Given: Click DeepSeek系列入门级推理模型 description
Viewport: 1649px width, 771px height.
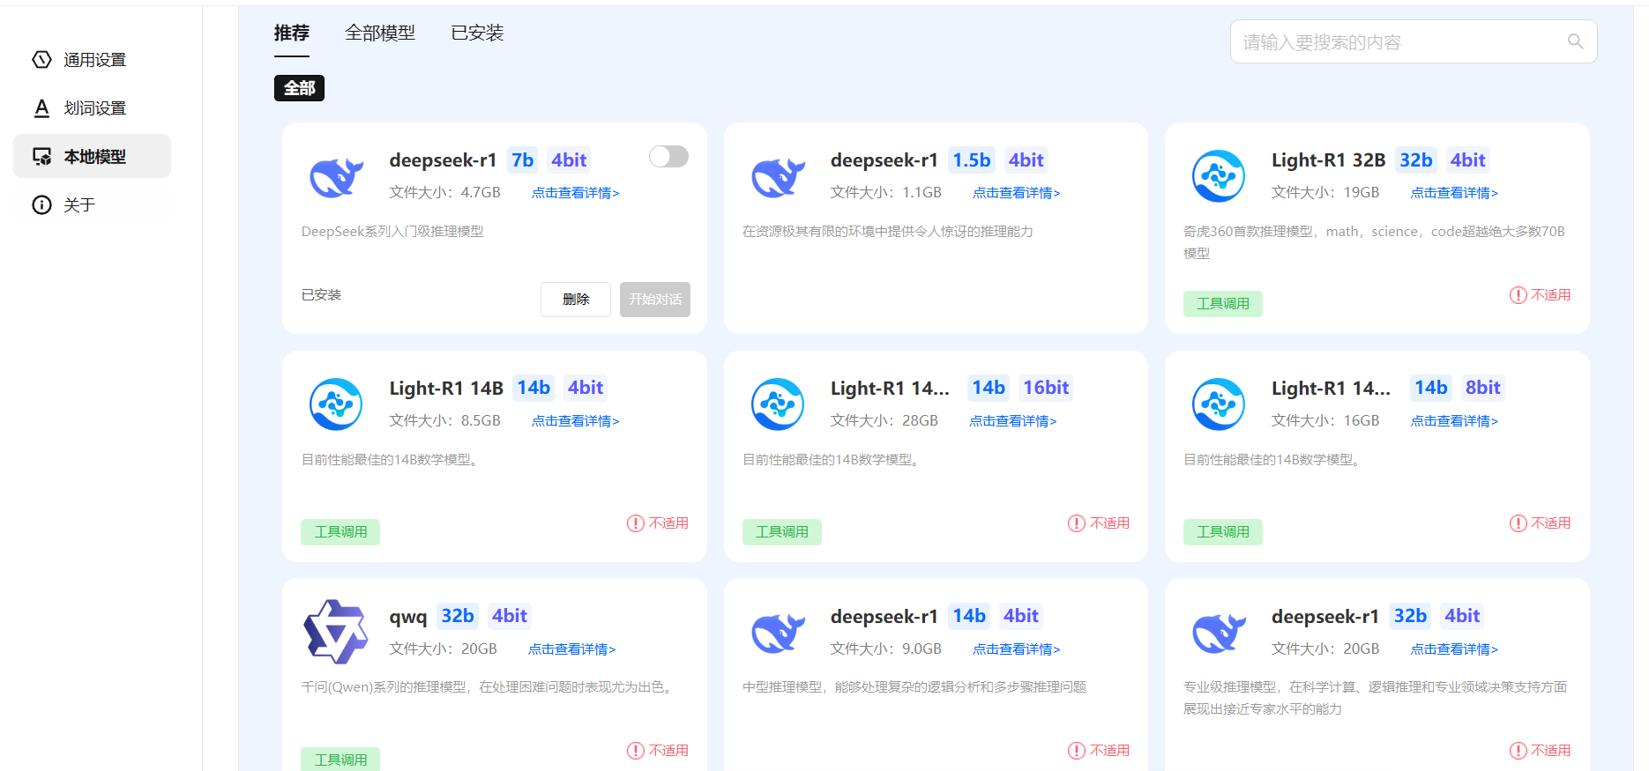Looking at the screenshot, I should pyautogui.click(x=392, y=232).
